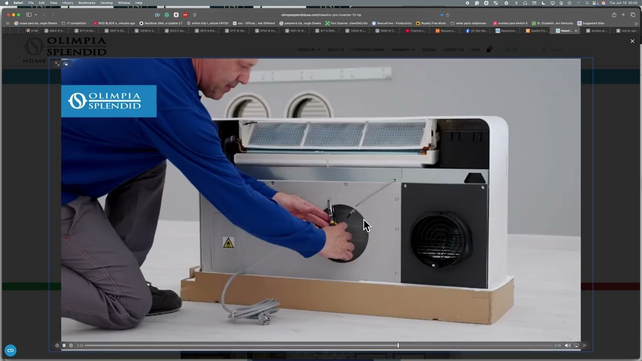Click the red fast-forward extension icon
Screen dimensions: 642x361
[x=185, y=15]
